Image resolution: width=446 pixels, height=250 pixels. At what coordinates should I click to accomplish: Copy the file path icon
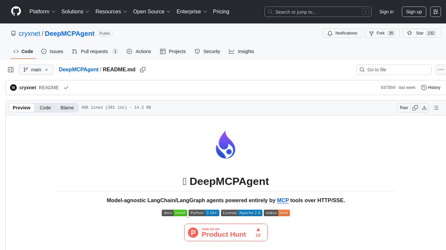[143, 69]
